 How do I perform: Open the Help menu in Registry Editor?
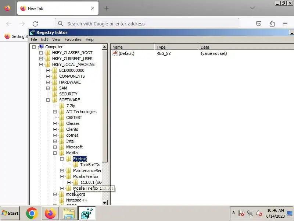[89, 39]
